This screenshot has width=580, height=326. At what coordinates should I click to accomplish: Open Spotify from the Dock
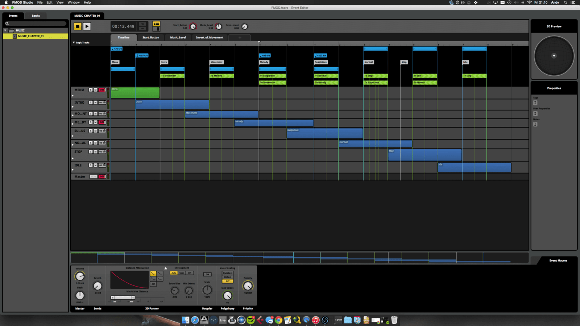coord(251,320)
